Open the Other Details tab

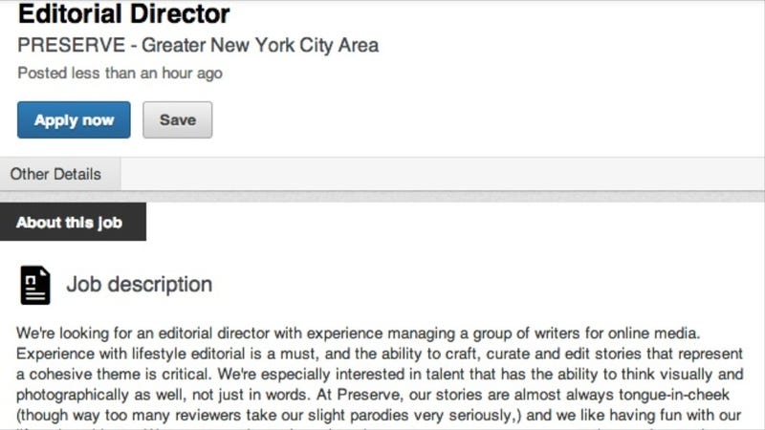(x=55, y=174)
